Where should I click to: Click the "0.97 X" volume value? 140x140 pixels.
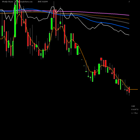(136, 109)
